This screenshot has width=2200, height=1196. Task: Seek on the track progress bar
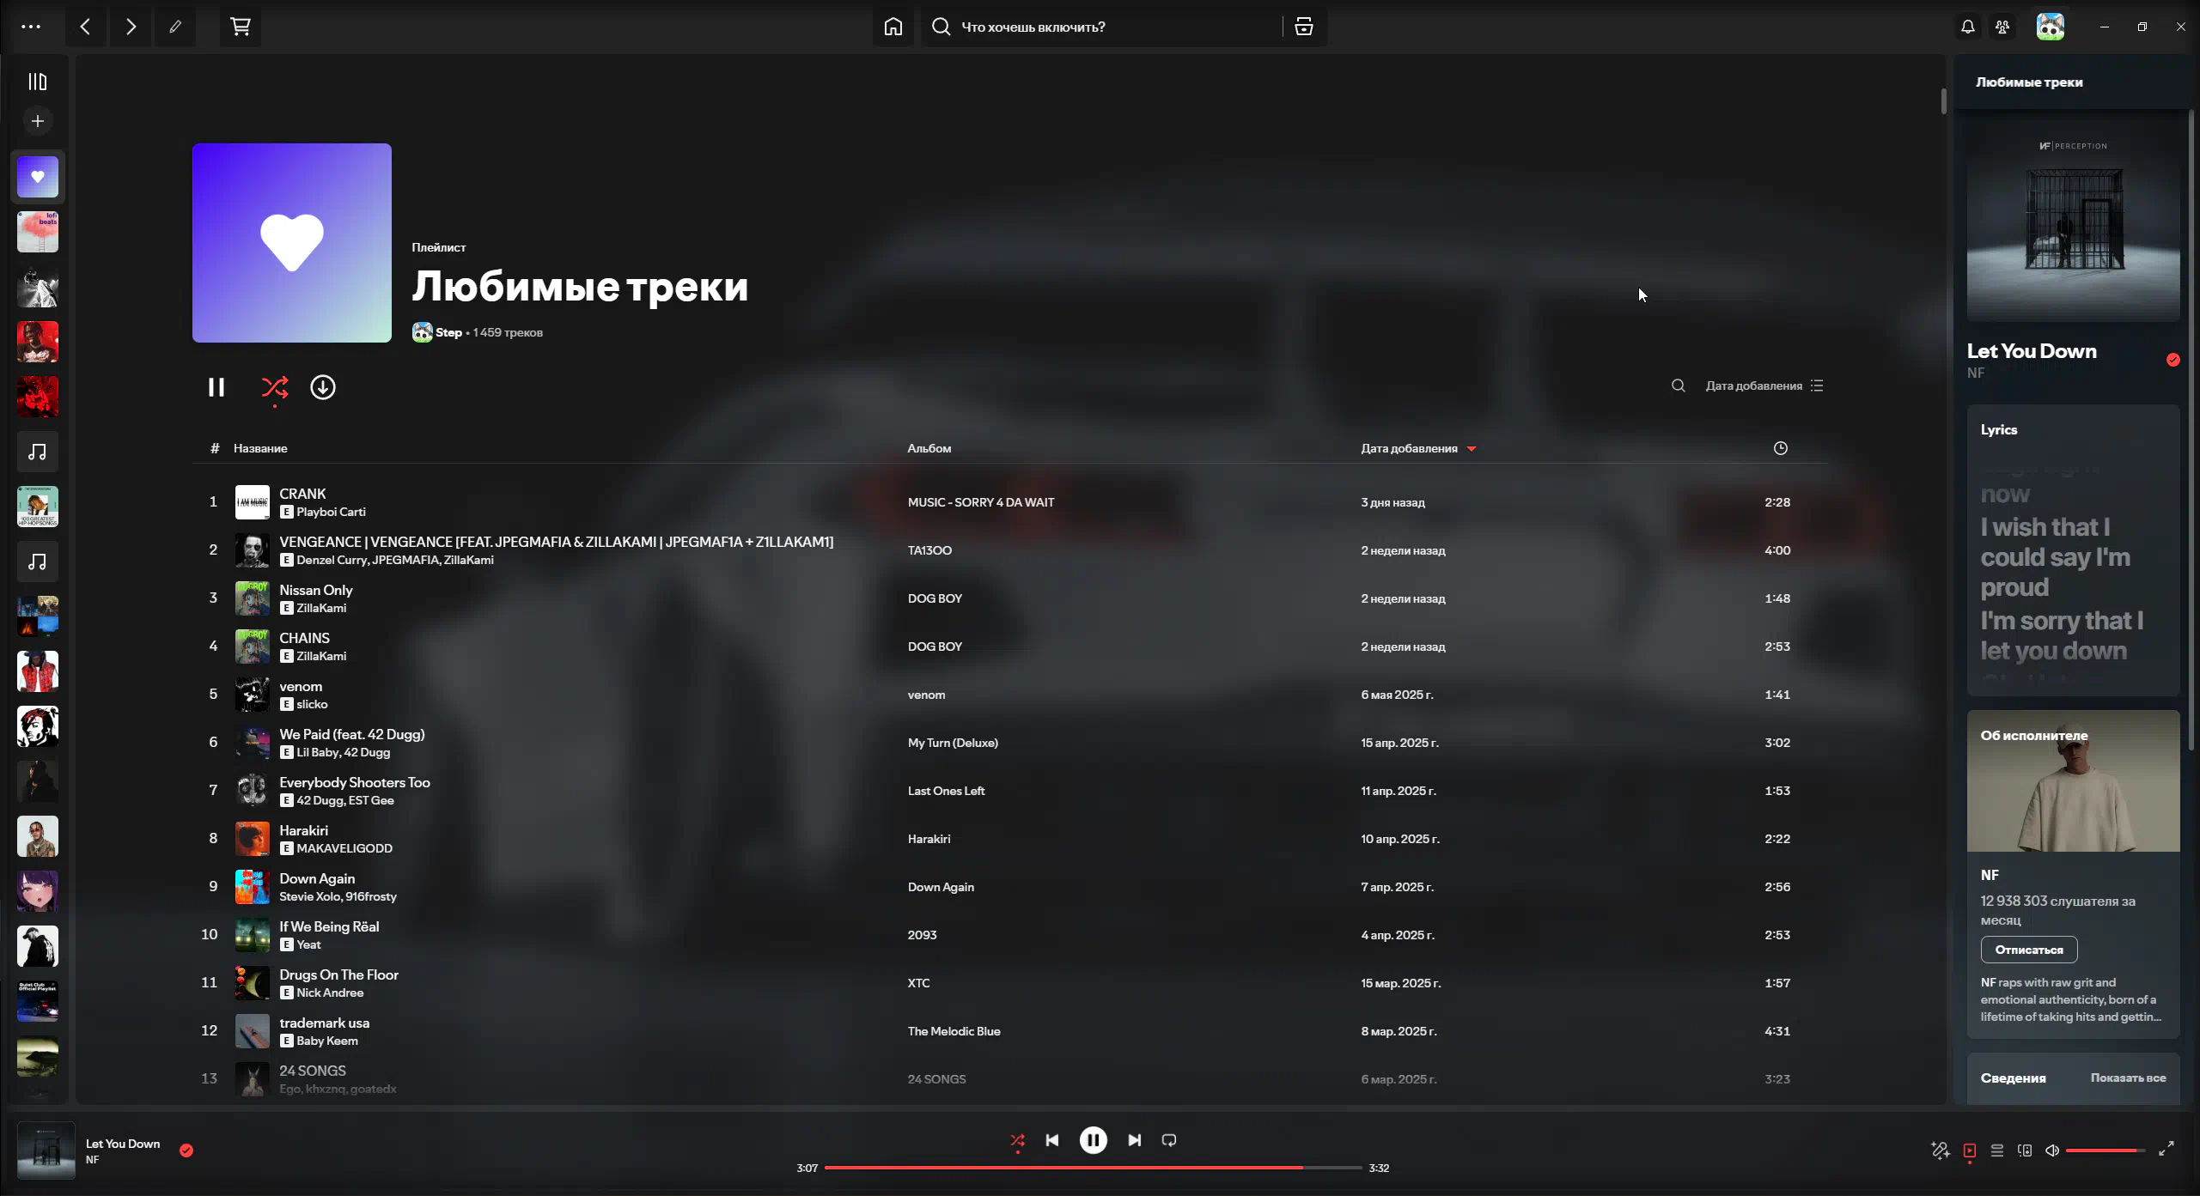click(1093, 1168)
